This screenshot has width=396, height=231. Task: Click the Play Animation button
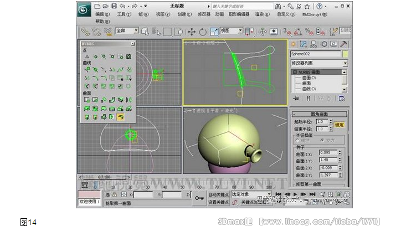pos(295,194)
